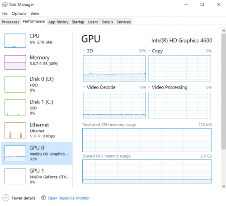Open the Users tab
This screenshot has height=206, width=226.
click(x=93, y=22)
